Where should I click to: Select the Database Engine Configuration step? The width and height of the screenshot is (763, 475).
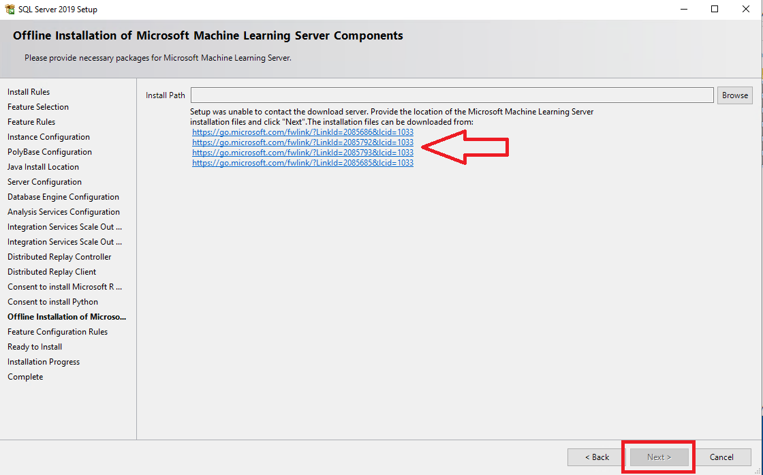click(63, 197)
